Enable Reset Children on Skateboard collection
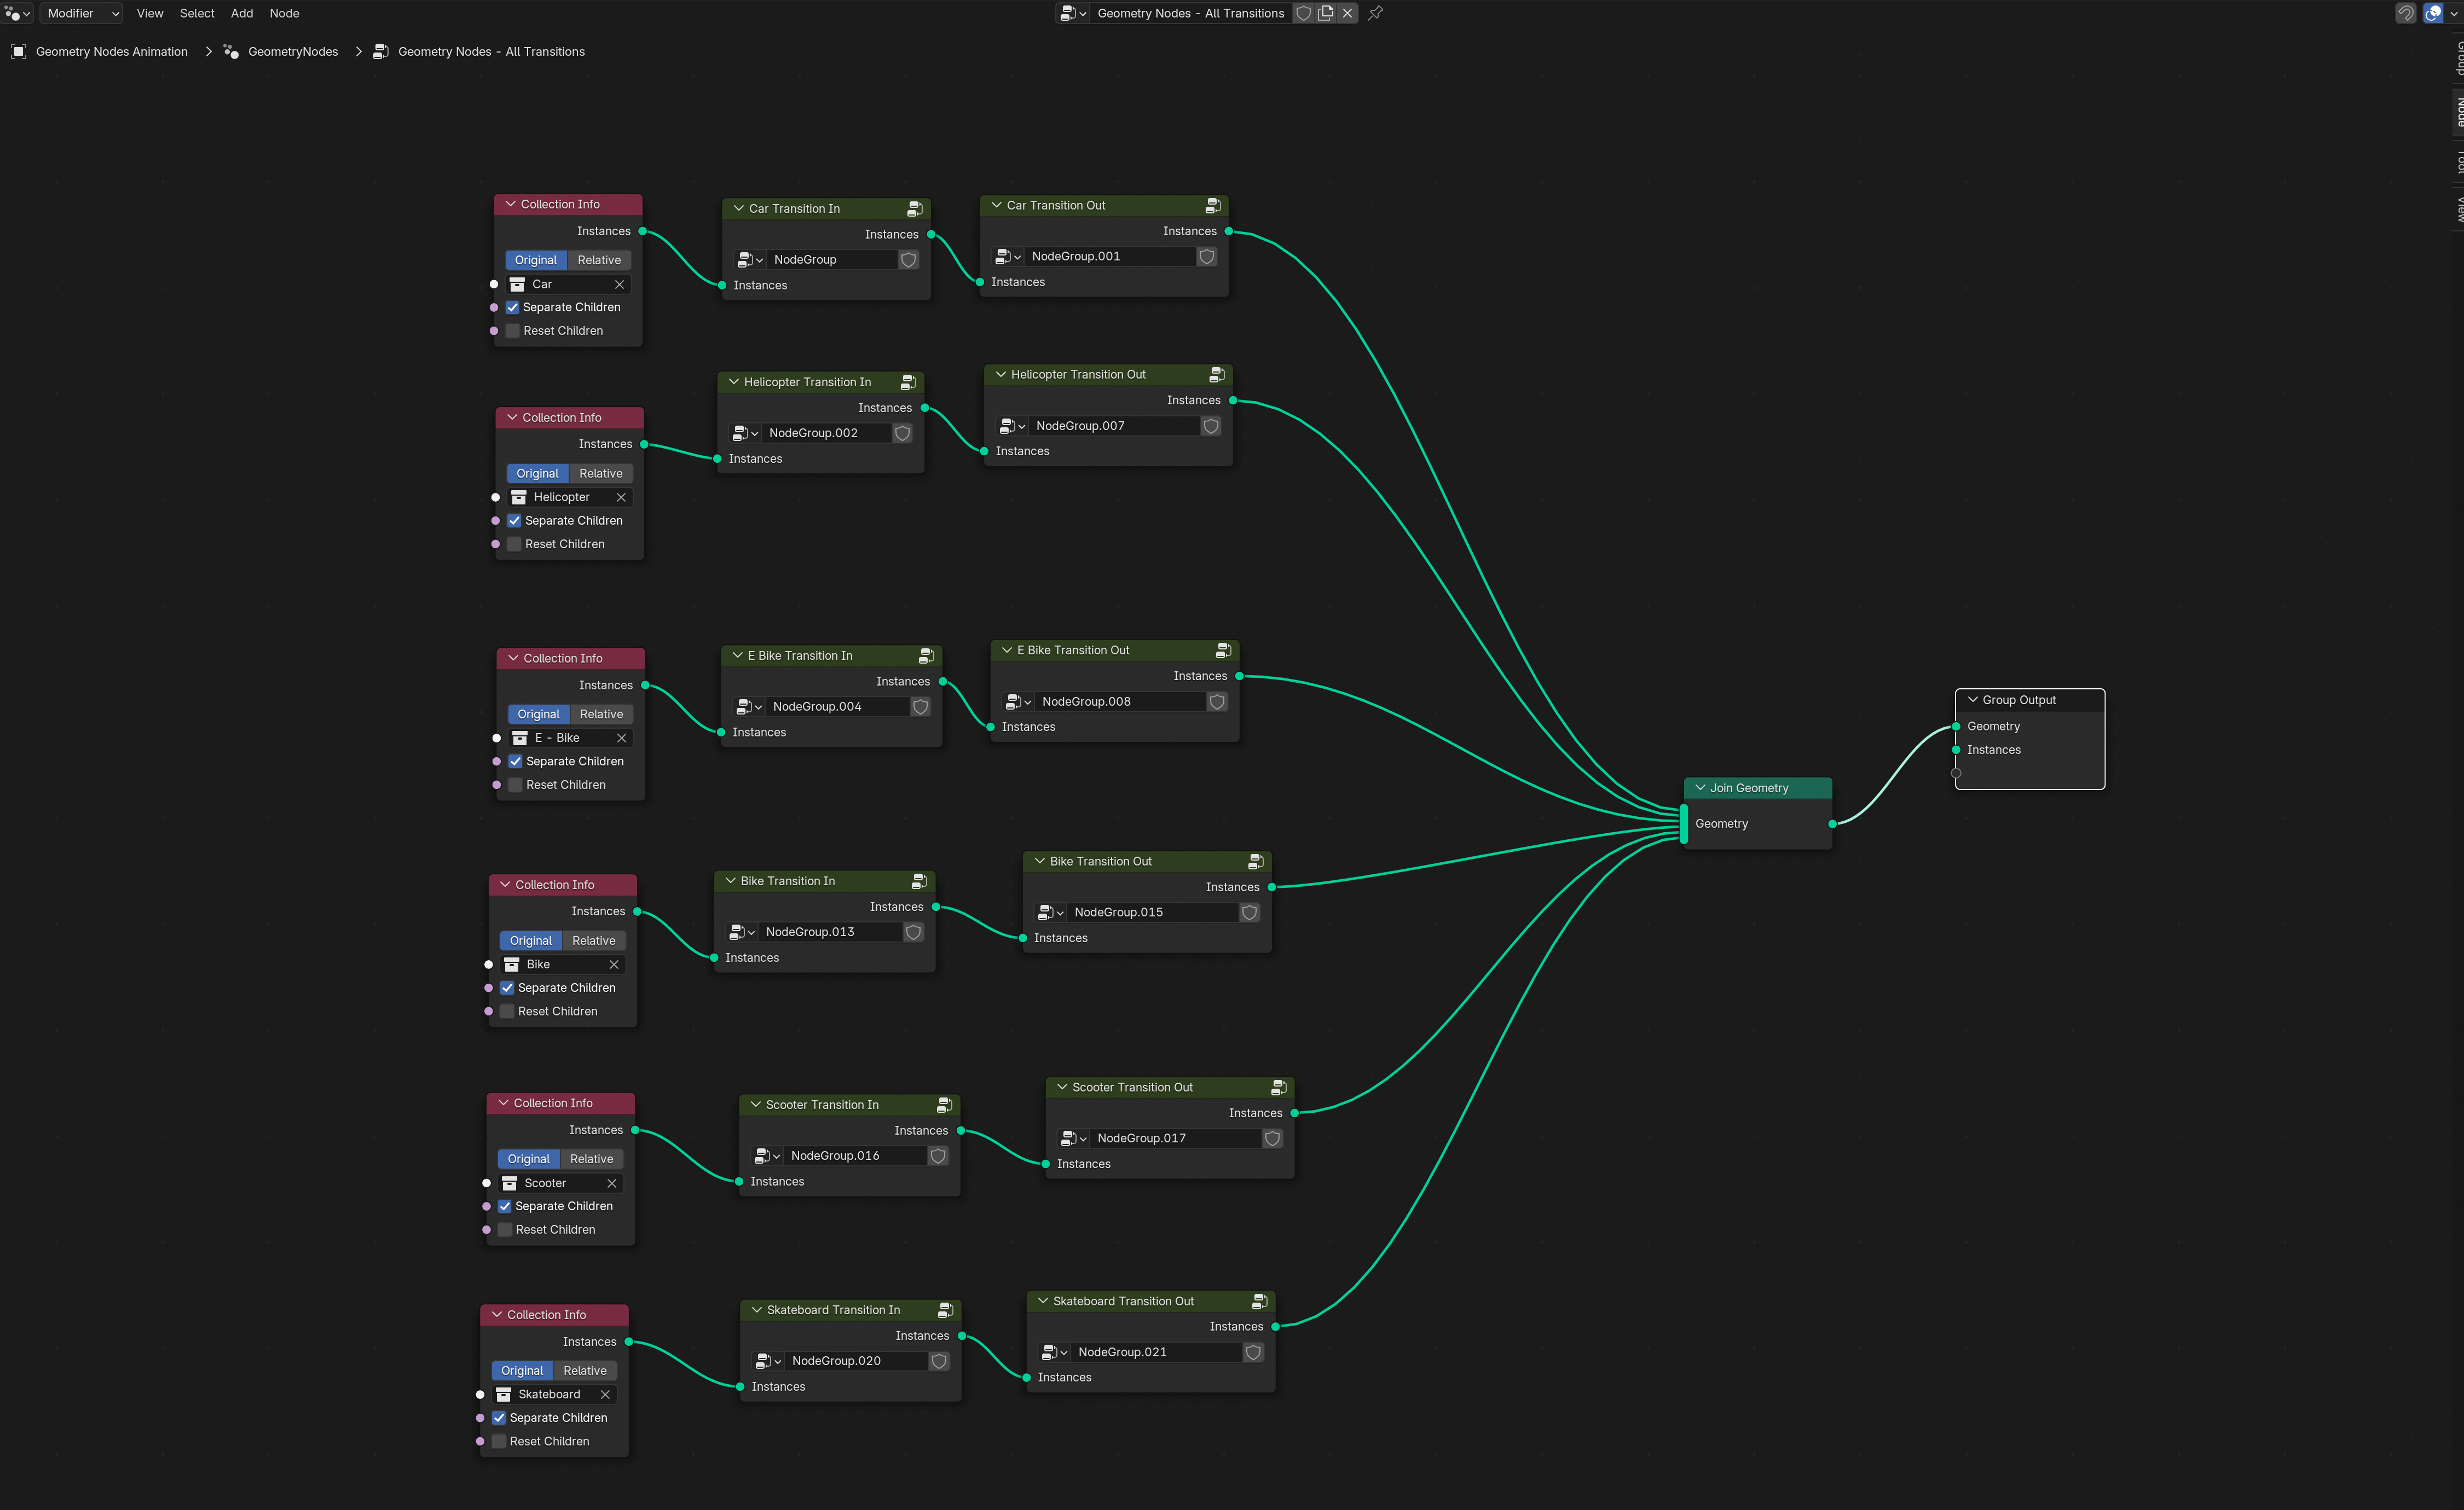The image size is (2464, 1510). (499, 1441)
